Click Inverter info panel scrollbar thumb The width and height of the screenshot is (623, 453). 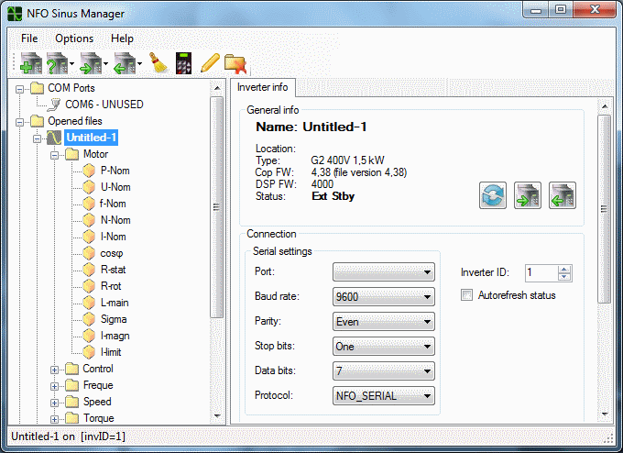click(605, 209)
